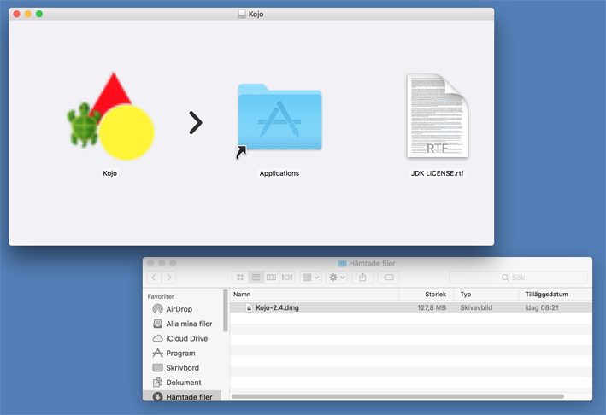Go back in Hämtade filer window
Image resolution: width=606 pixels, height=415 pixels.
(x=154, y=278)
